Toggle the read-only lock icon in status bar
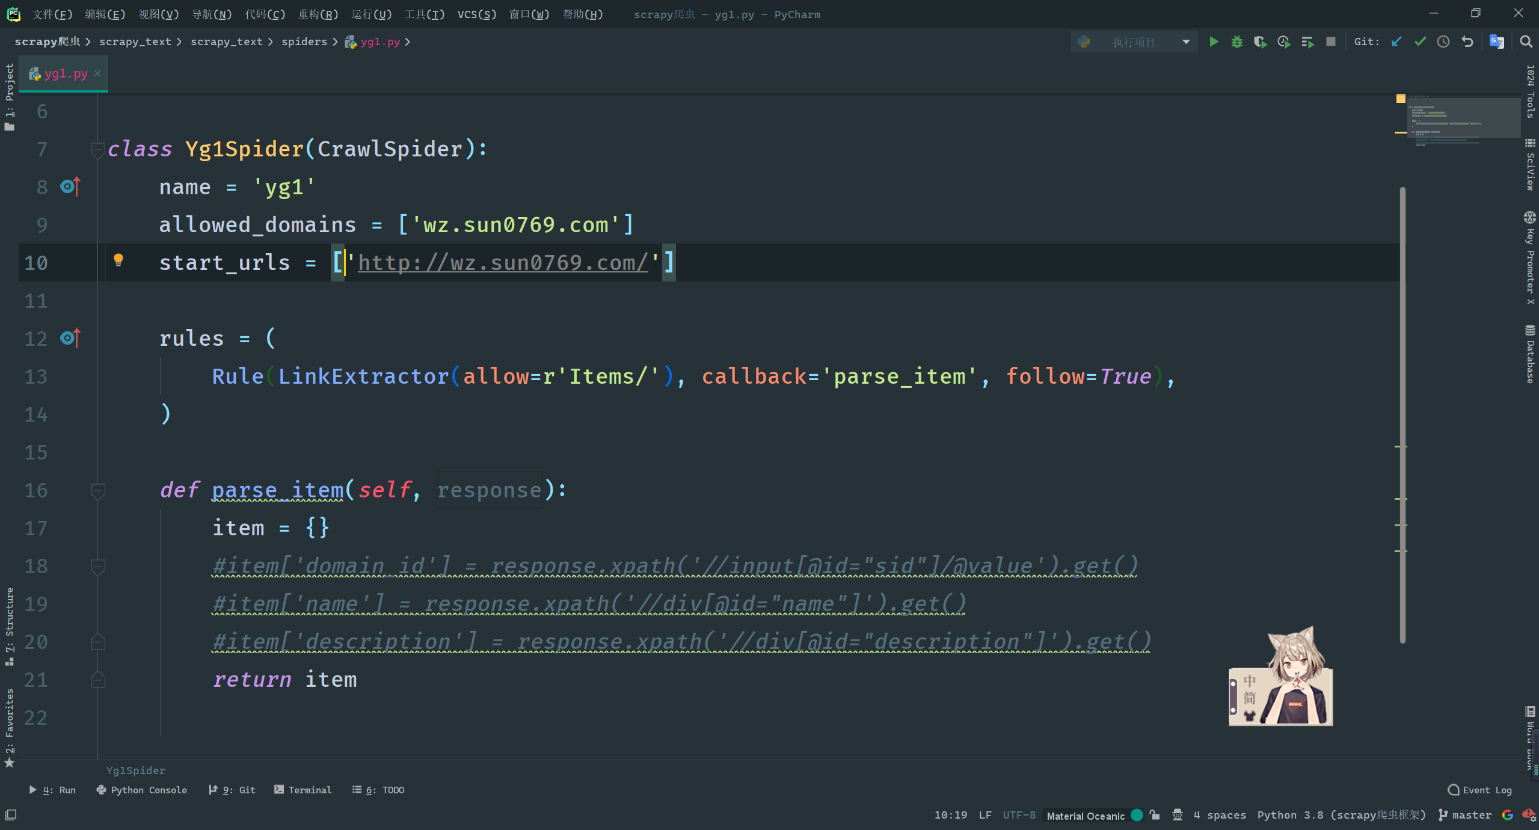The height and width of the screenshot is (830, 1539). point(1154,815)
